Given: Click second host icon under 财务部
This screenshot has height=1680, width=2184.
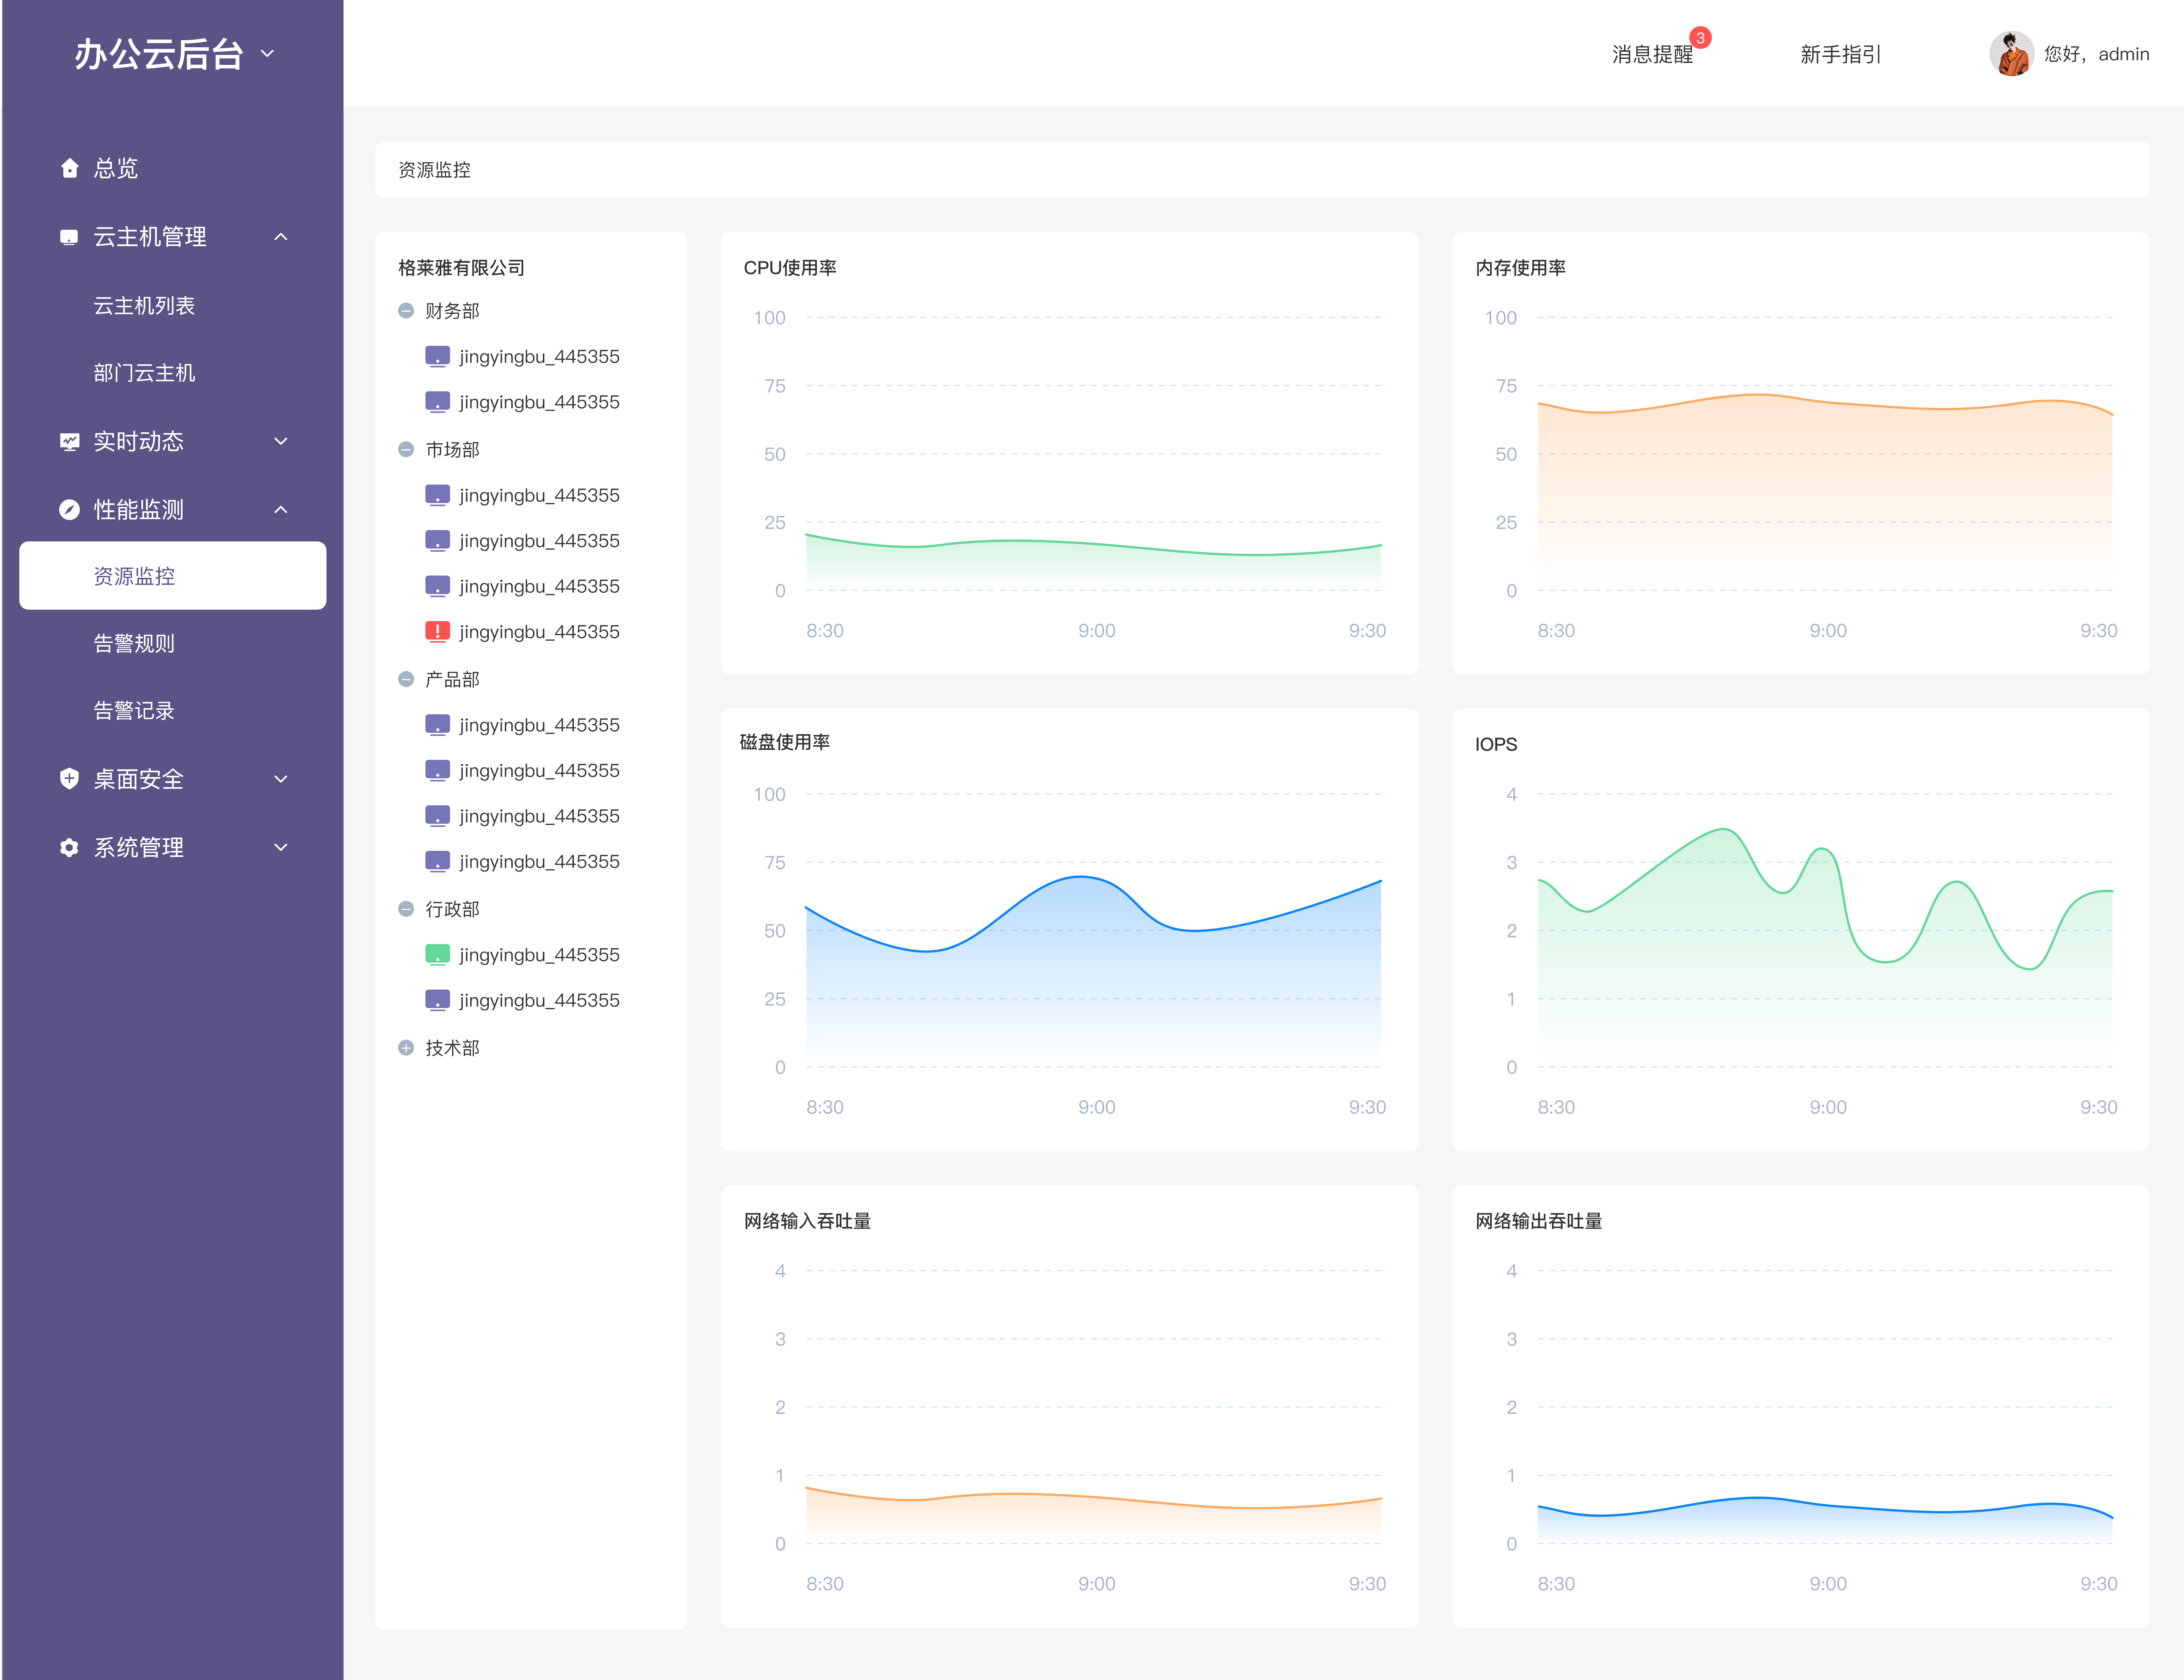Looking at the screenshot, I should pos(437,402).
